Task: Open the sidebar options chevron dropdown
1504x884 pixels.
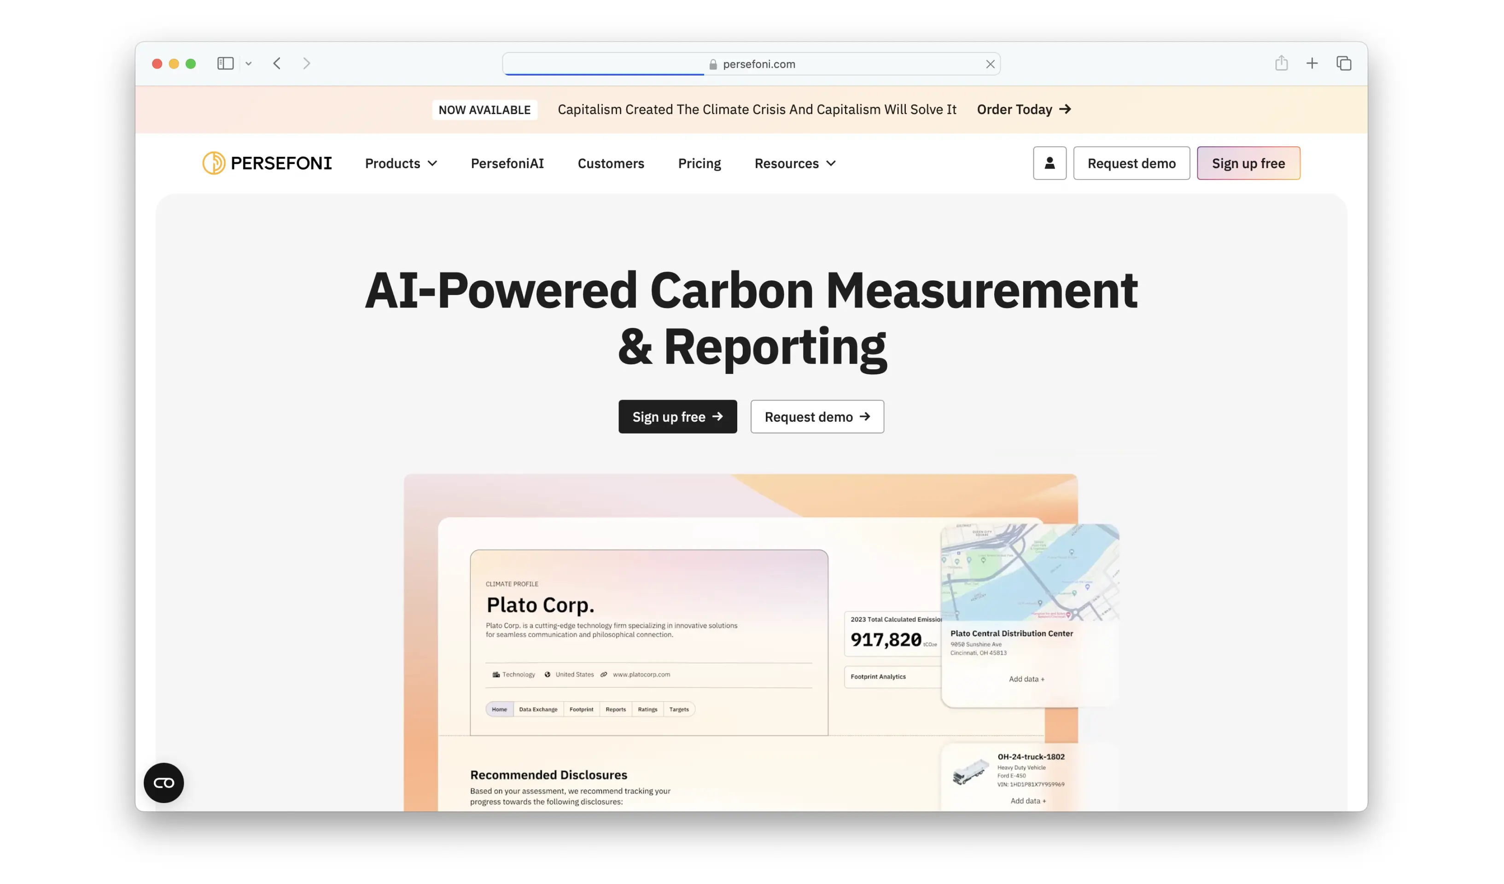Action: (x=248, y=64)
